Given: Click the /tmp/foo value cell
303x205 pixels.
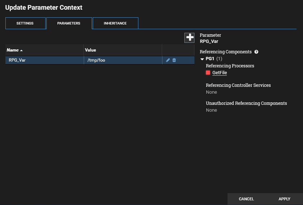Looking at the screenshot, I should (96, 60).
